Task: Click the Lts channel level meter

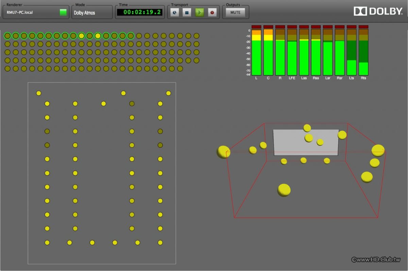Action: point(352,52)
